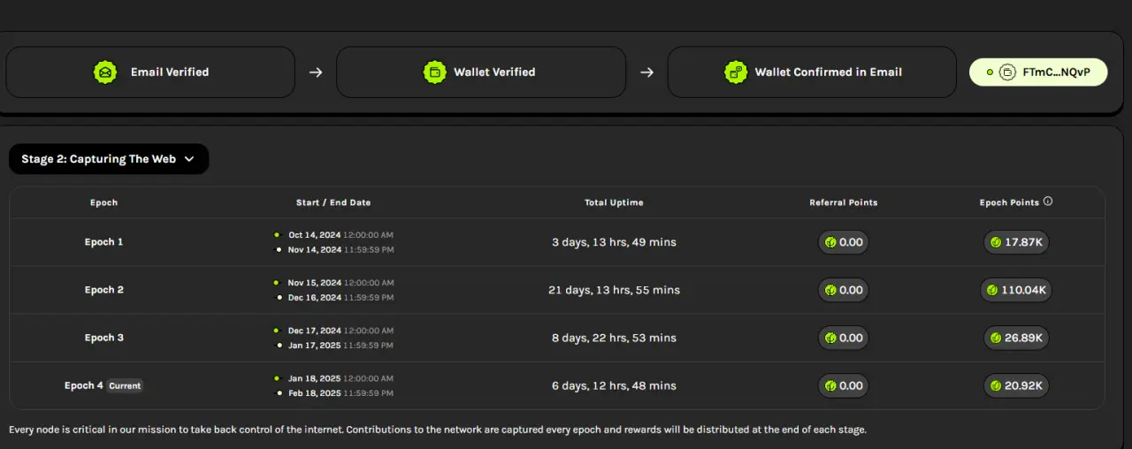Image resolution: width=1132 pixels, height=449 pixels.
Task: Open the FTmC...NQvP wallet address button
Action: click(1038, 72)
